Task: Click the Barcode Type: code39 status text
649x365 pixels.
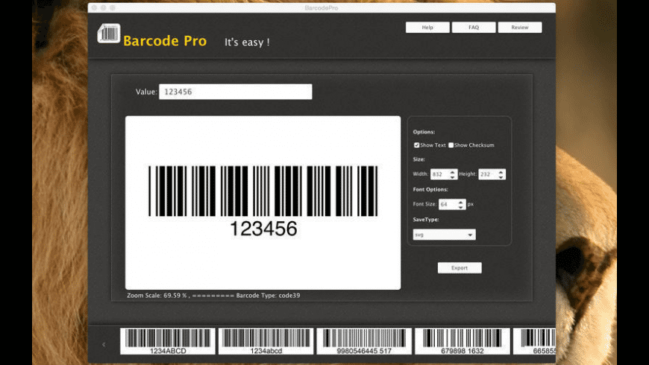Action: click(x=269, y=296)
